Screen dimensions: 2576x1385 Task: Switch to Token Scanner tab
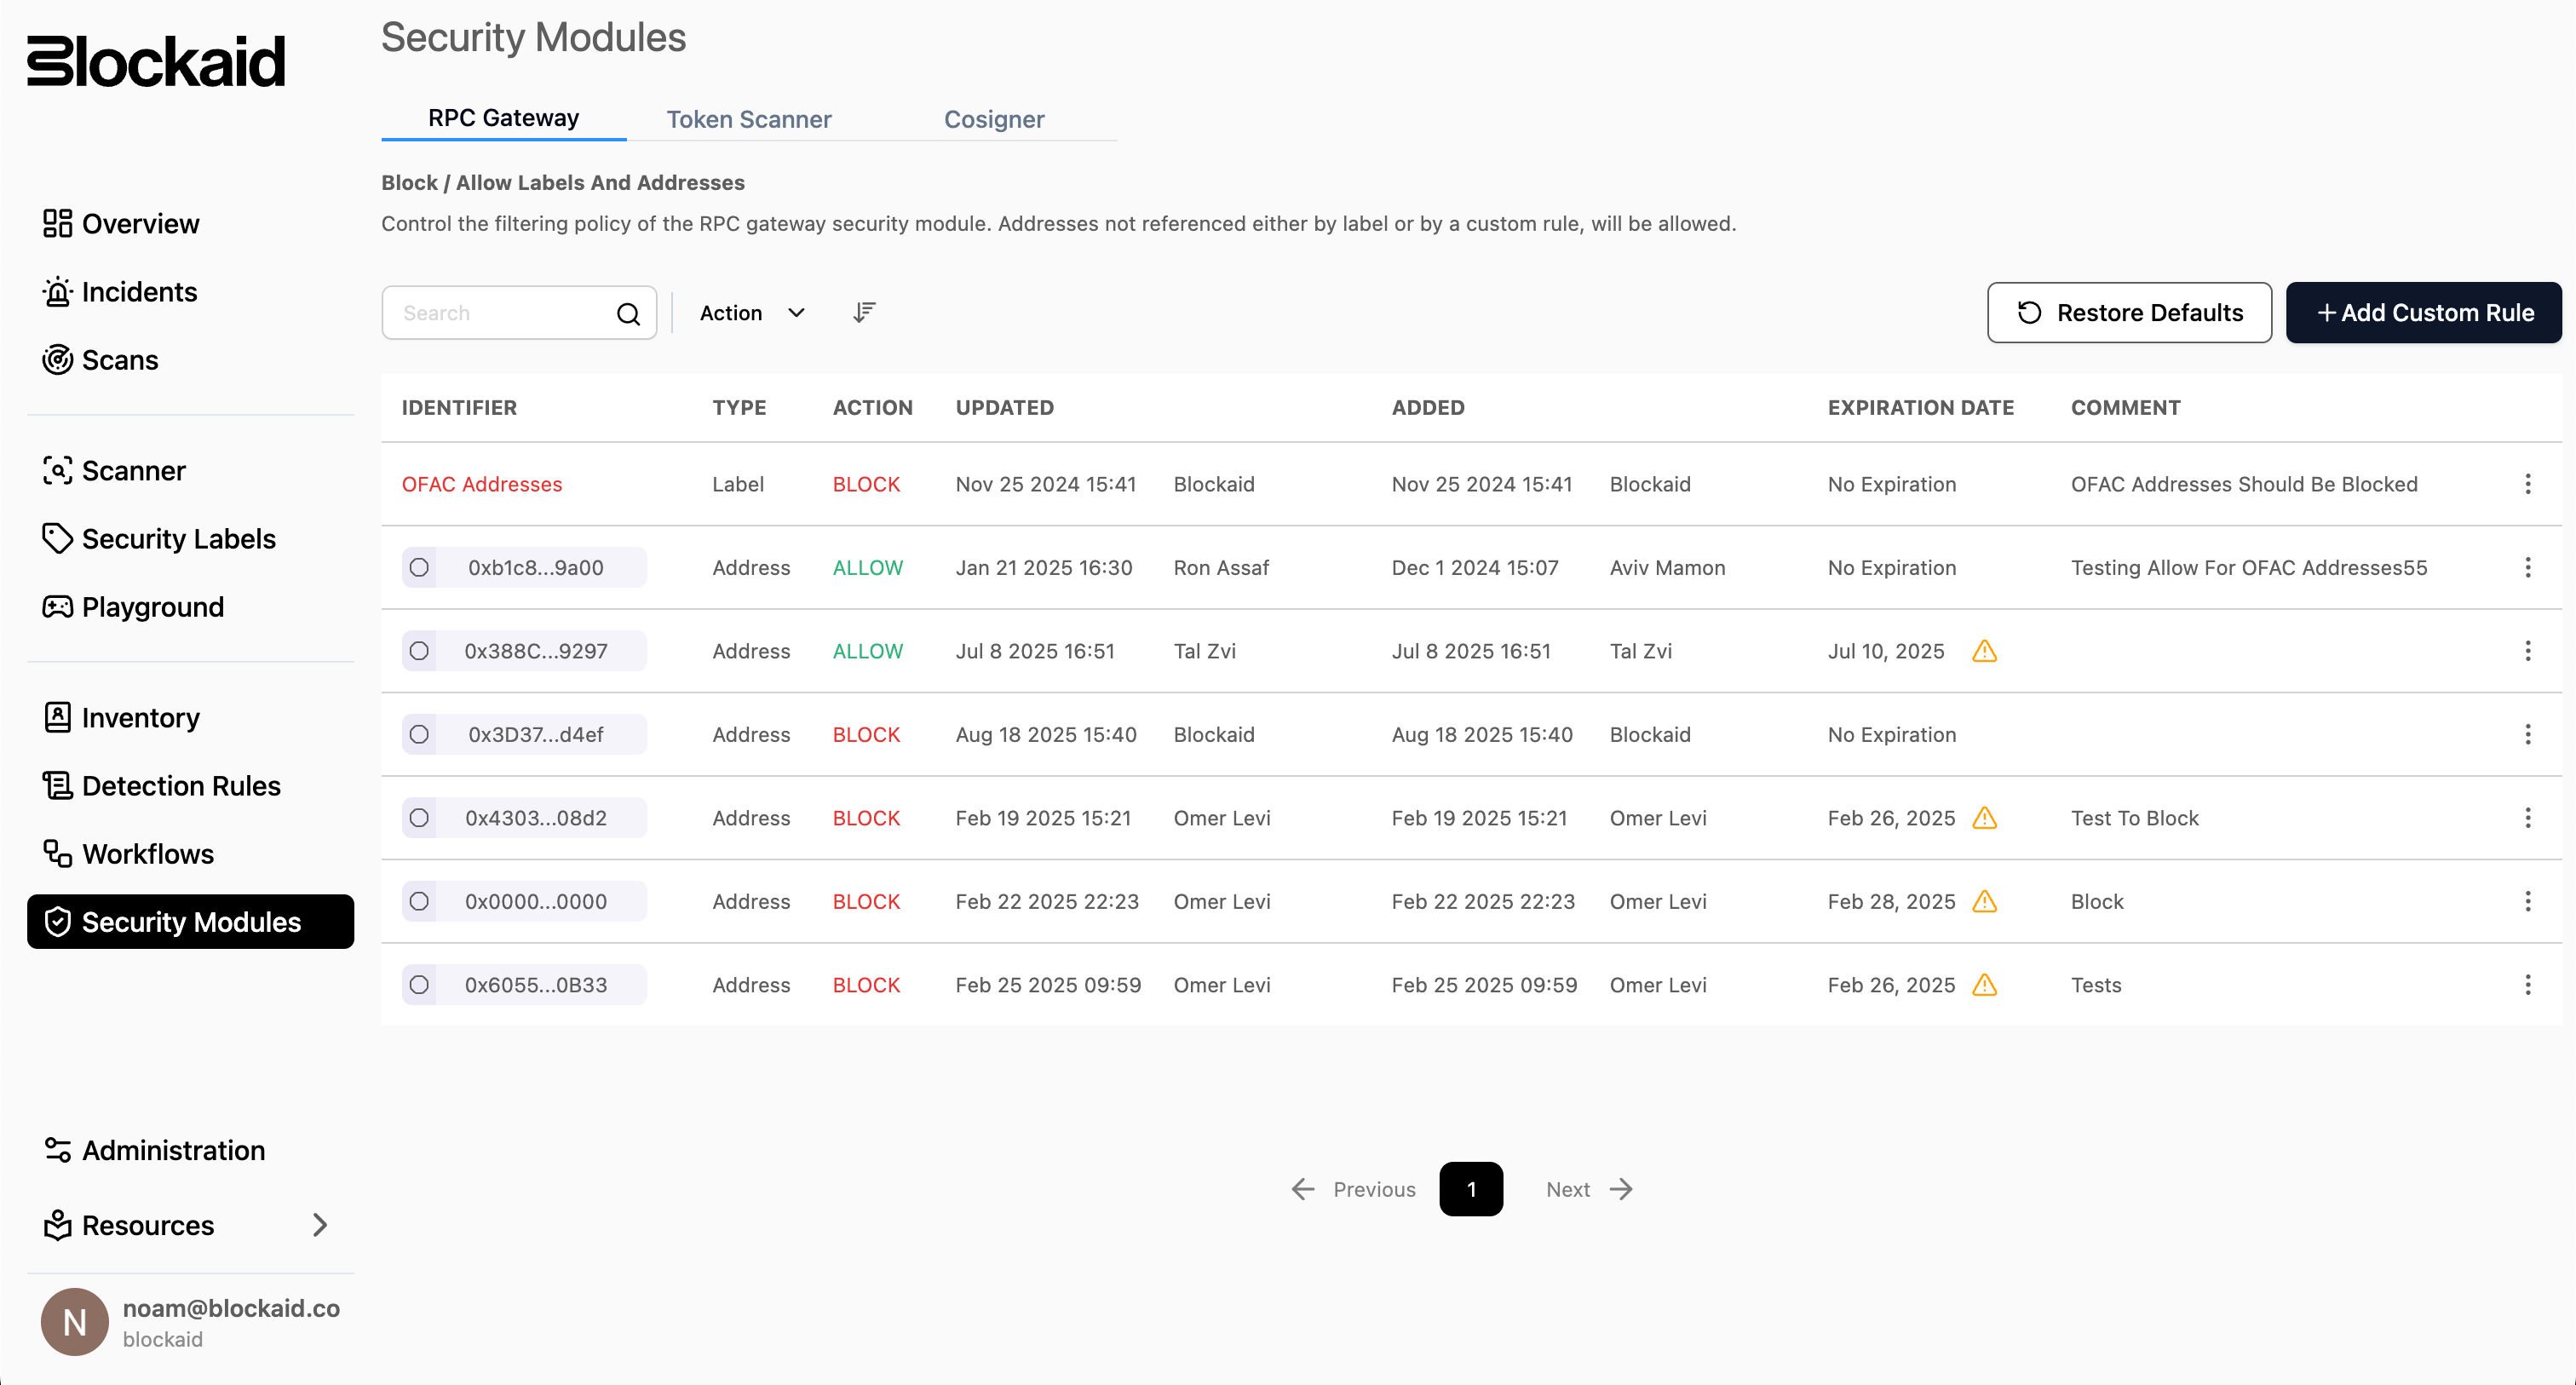click(x=748, y=119)
